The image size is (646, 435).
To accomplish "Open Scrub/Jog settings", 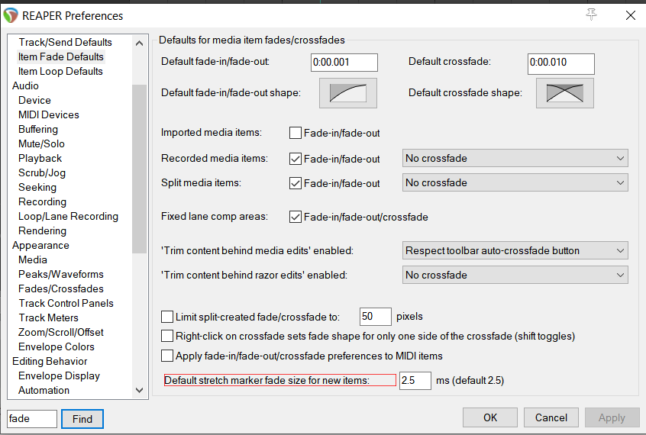I will [x=41, y=172].
